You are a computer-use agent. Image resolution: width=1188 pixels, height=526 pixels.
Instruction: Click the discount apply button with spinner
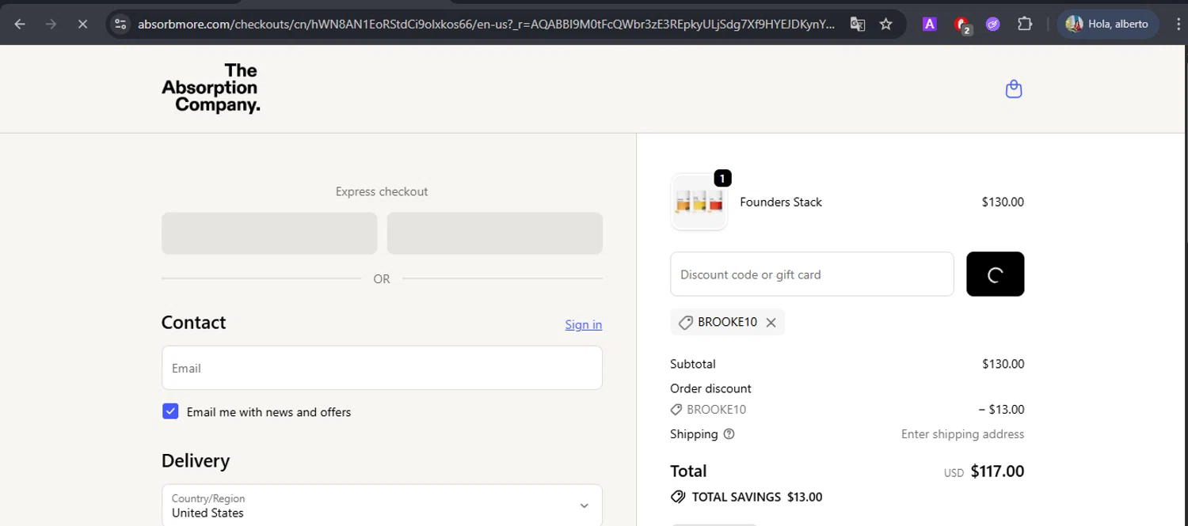pos(996,274)
